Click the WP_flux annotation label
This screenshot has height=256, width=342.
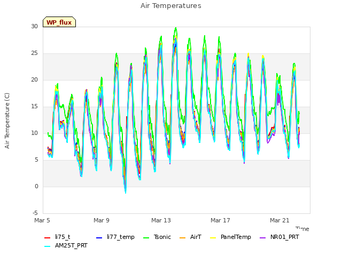[59, 22]
